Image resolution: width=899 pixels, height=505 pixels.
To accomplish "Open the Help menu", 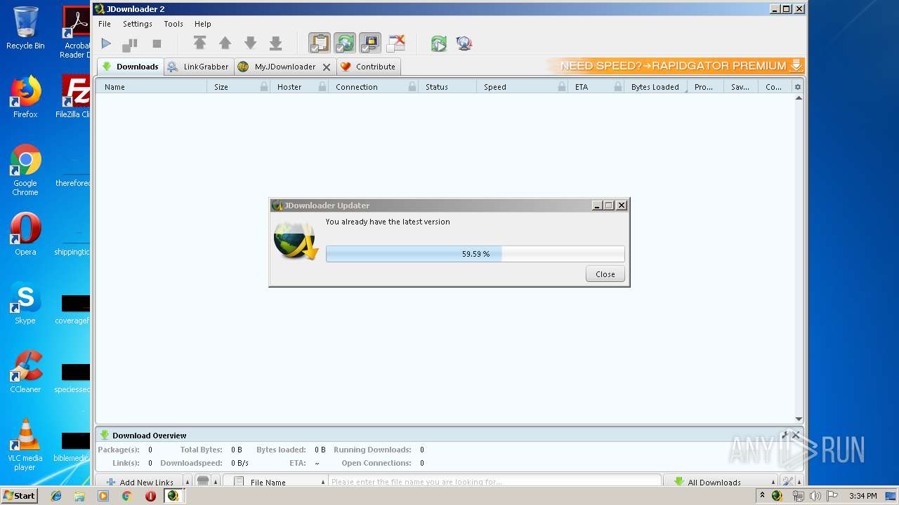I will pos(203,24).
